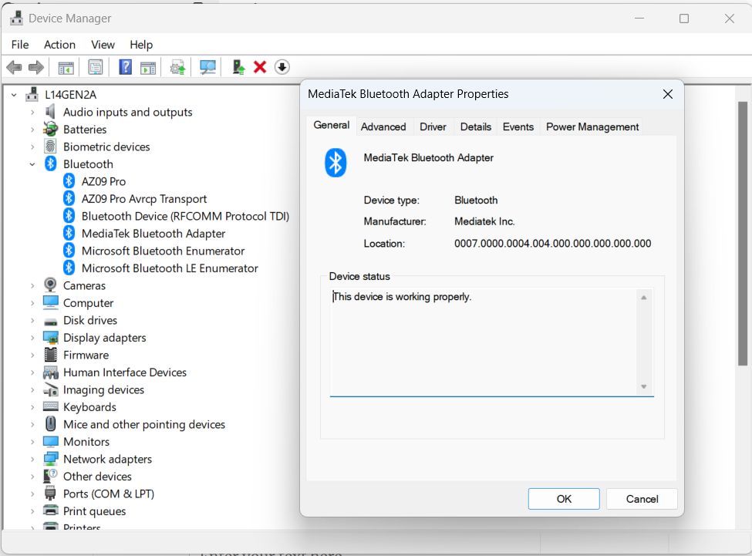Toggle Show/Hide Console Tree toolbar icon
Screen dimensions: 752x556
click(66, 67)
